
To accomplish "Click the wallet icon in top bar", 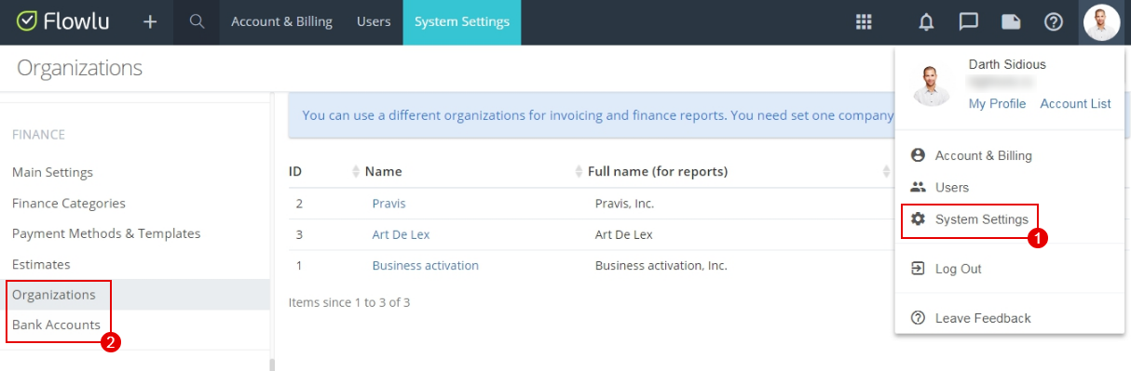I will click(x=1011, y=22).
